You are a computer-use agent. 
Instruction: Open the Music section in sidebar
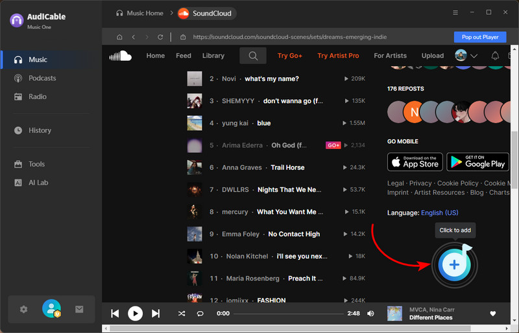[x=51, y=60]
